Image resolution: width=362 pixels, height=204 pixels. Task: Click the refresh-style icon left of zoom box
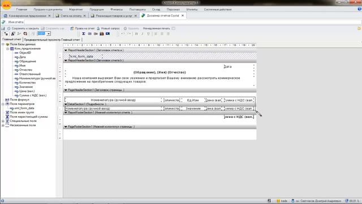pos(25,34)
